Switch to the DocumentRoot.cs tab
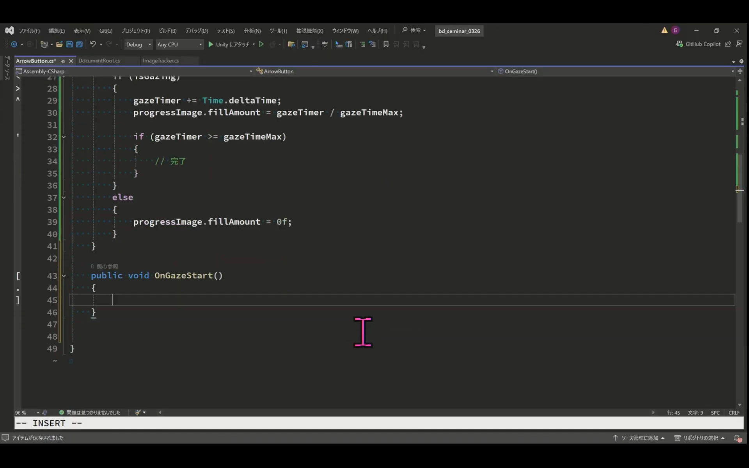The image size is (749, 468). (x=99, y=61)
